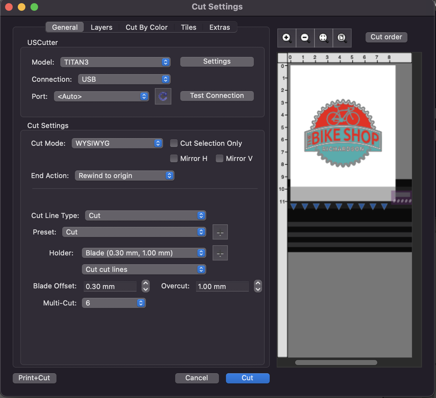Image resolution: width=436 pixels, height=398 pixels.
Task: Open the Extras tab
Action: pyautogui.click(x=220, y=27)
